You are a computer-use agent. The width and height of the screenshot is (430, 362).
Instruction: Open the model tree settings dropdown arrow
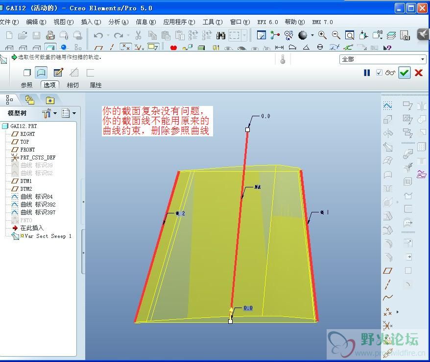click(55, 113)
